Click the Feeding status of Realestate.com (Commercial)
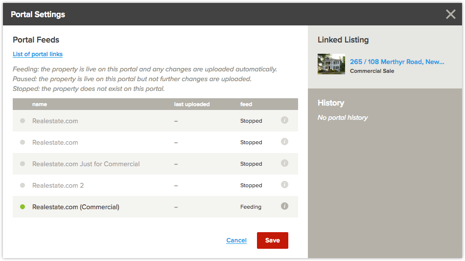The width and height of the screenshot is (465, 261). click(251, 207)
